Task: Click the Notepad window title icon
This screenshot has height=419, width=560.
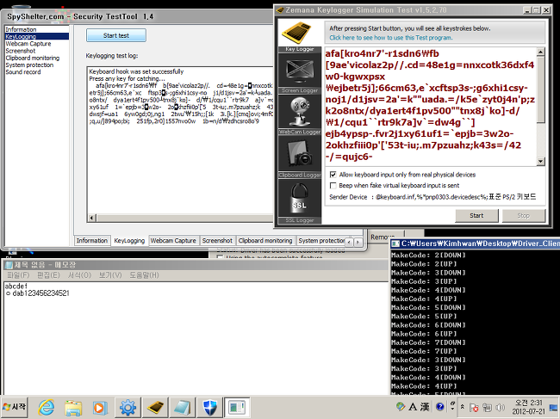Action: click(9, 265)
